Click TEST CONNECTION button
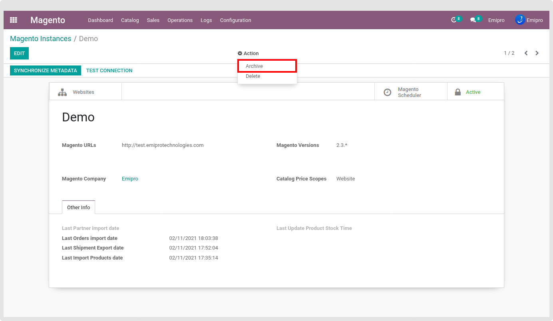Viewport: 553px width, 321px height. (109, 70)
